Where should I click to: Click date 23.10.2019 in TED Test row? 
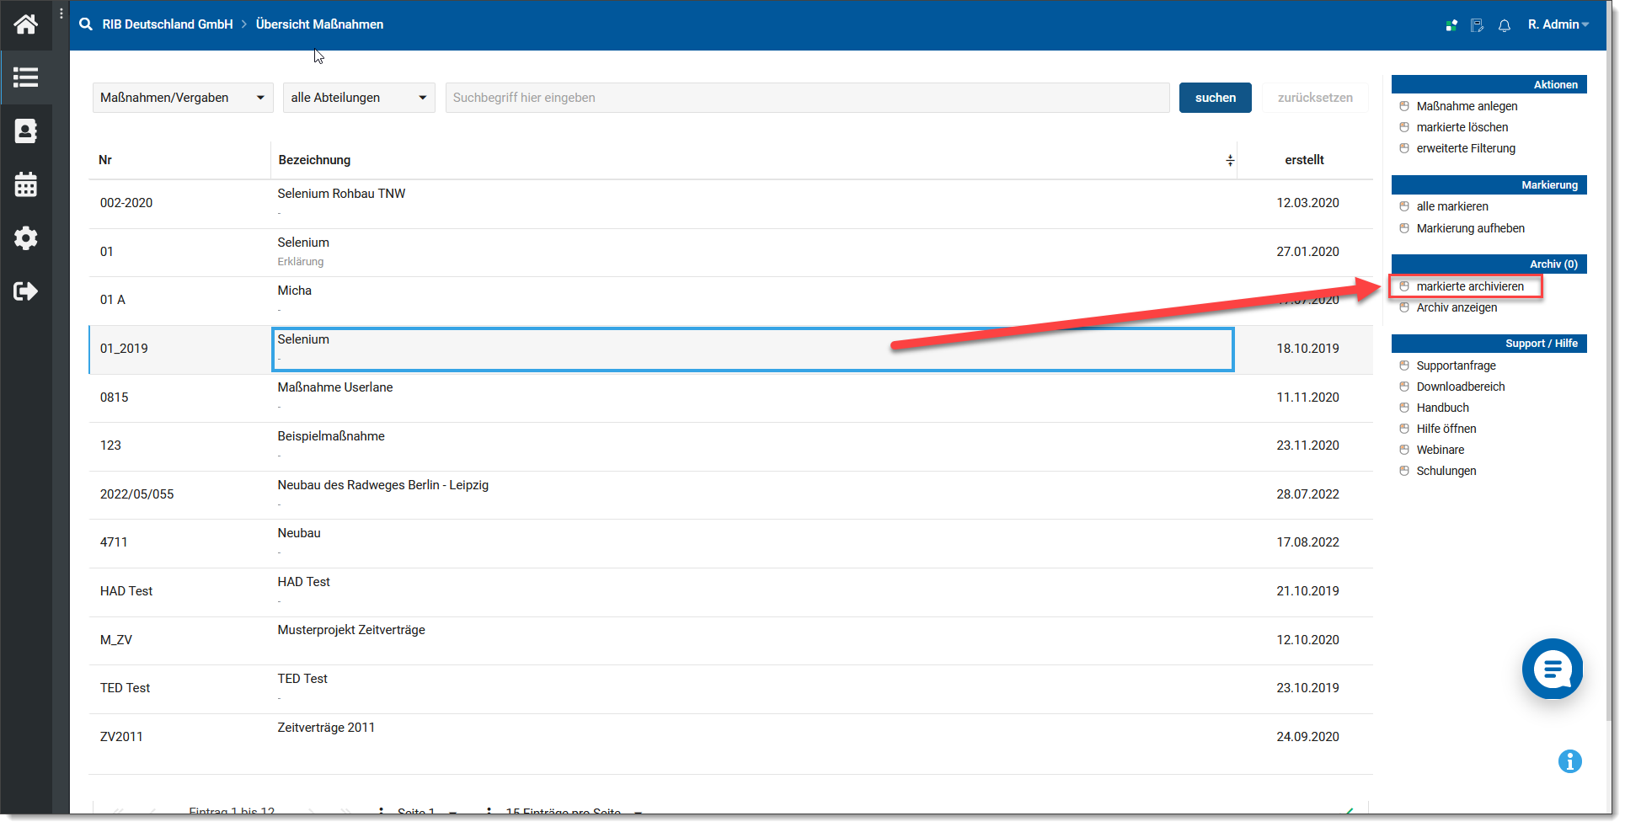[1307, 688]
